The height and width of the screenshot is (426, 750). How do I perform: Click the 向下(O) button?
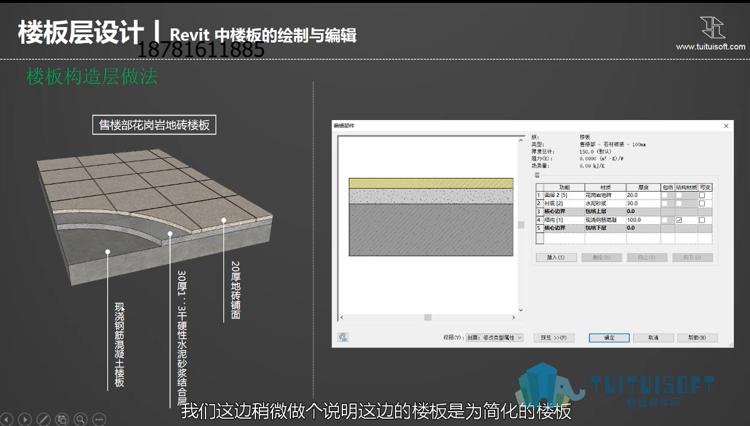click(693, 257)
